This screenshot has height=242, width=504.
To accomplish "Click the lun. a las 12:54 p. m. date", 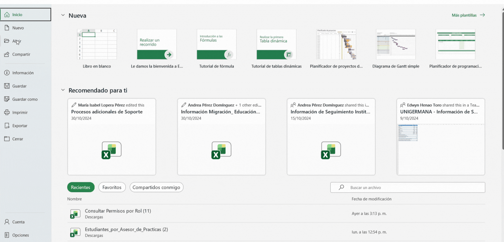I will point(369,232).
